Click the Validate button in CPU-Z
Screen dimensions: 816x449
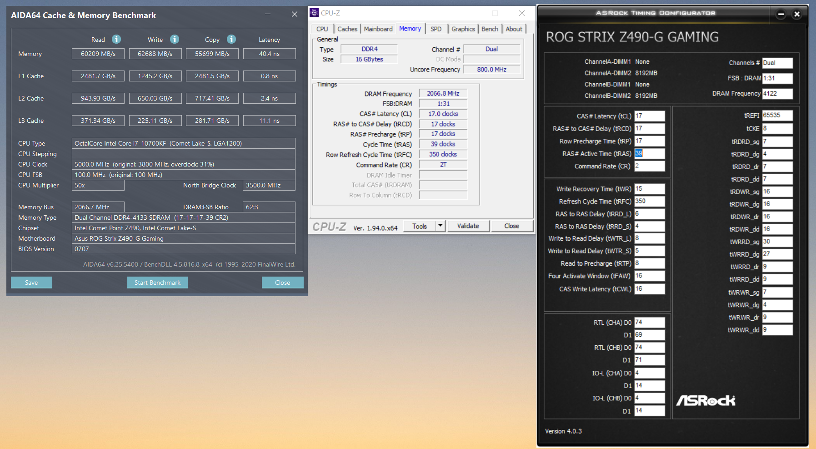pyautogui.click(x=468, y=226)
